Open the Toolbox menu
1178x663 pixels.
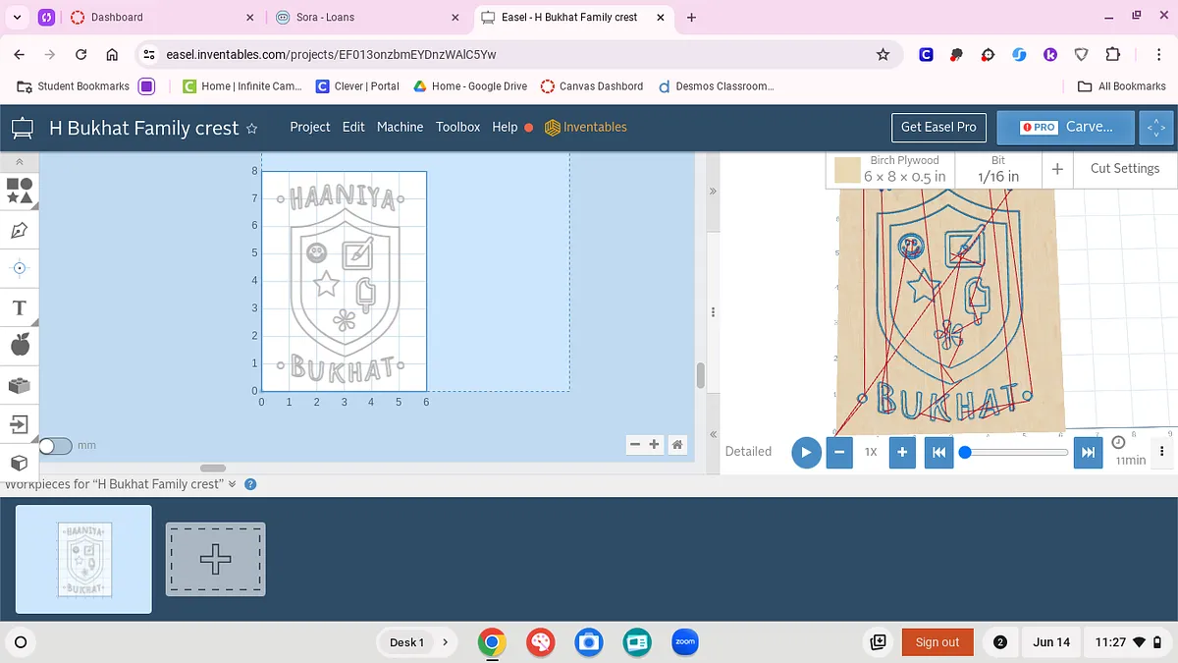[x=457, y=127]
